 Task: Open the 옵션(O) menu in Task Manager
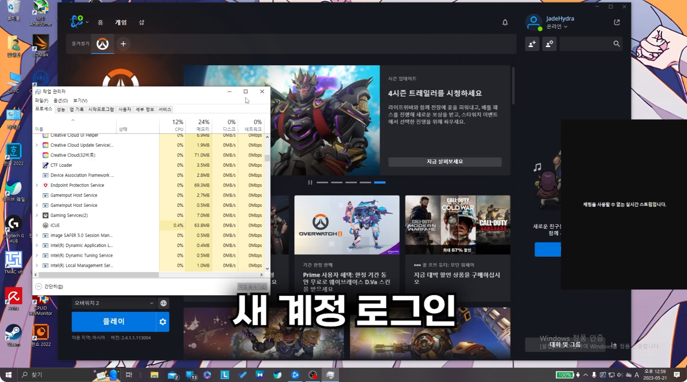tap(60, 101)
